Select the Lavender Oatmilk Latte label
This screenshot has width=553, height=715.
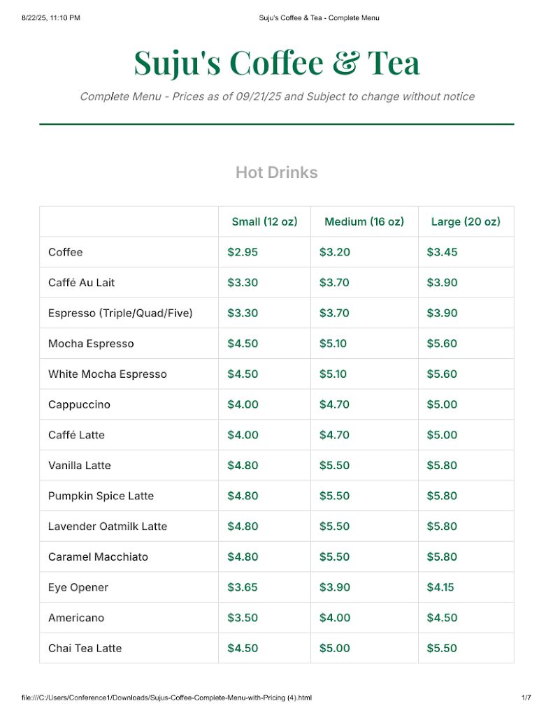(x=108, y=526)
